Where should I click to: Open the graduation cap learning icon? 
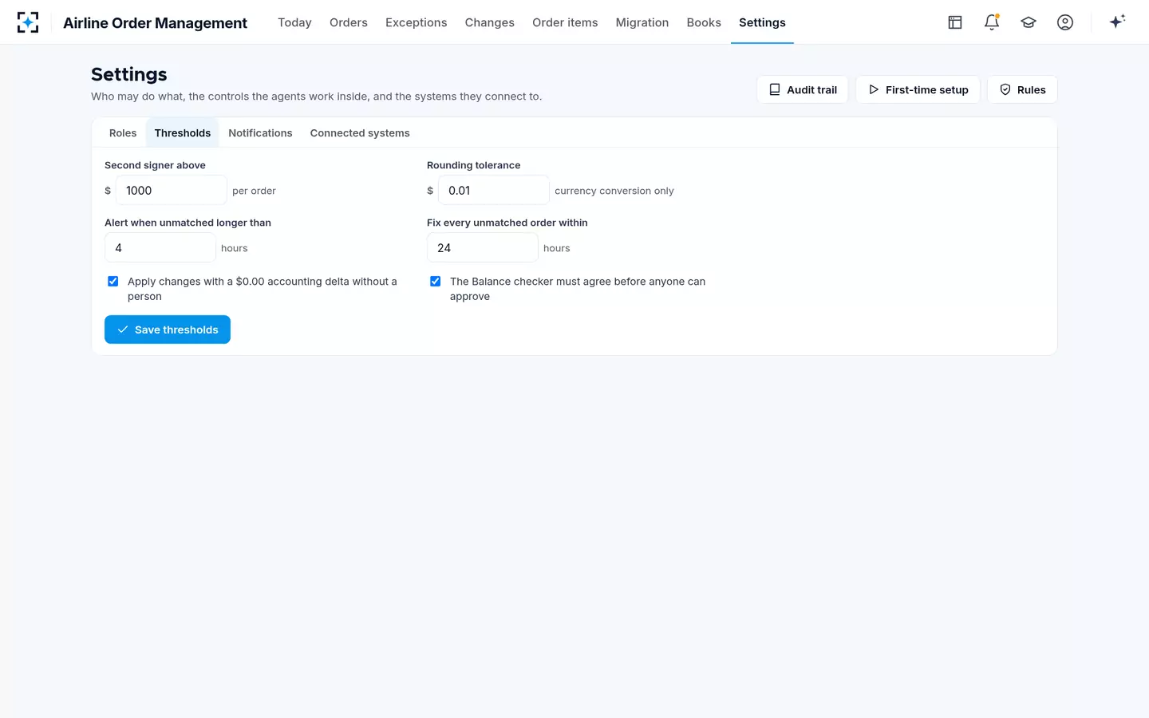(1029, 22)
